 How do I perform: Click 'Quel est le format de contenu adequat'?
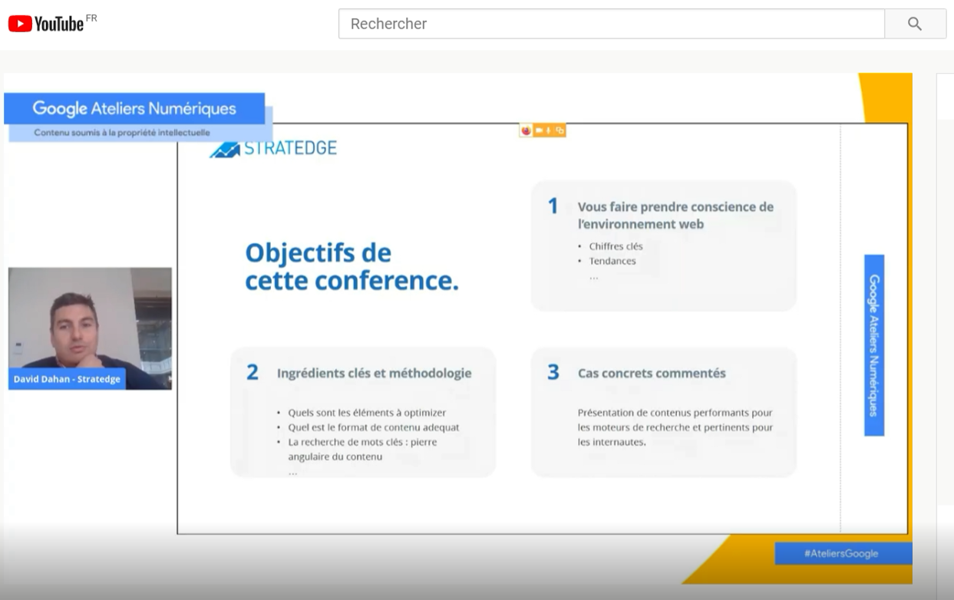374,427
